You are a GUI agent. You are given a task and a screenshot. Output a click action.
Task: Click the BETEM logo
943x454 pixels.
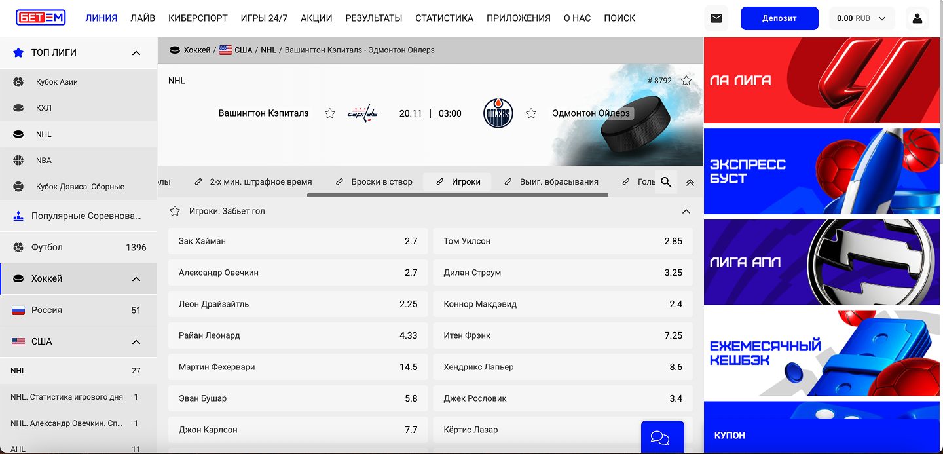(41, 18)
